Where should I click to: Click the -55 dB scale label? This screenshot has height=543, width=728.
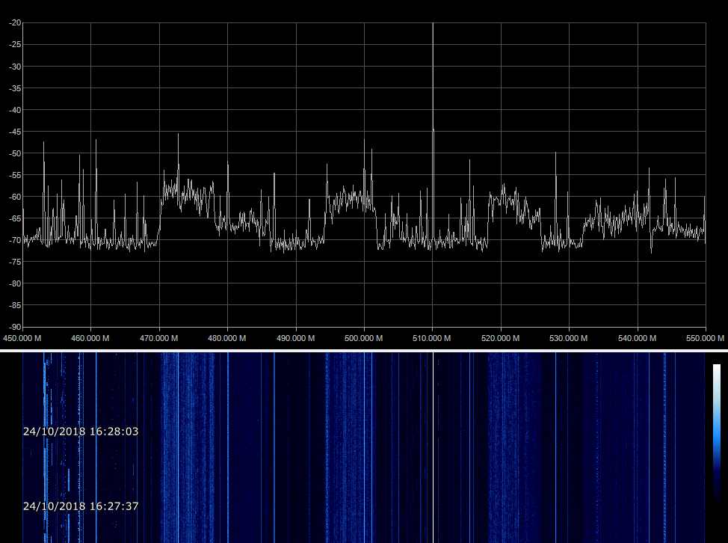15,175
